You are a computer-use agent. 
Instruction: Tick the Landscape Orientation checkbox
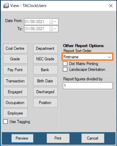(65, 69)
